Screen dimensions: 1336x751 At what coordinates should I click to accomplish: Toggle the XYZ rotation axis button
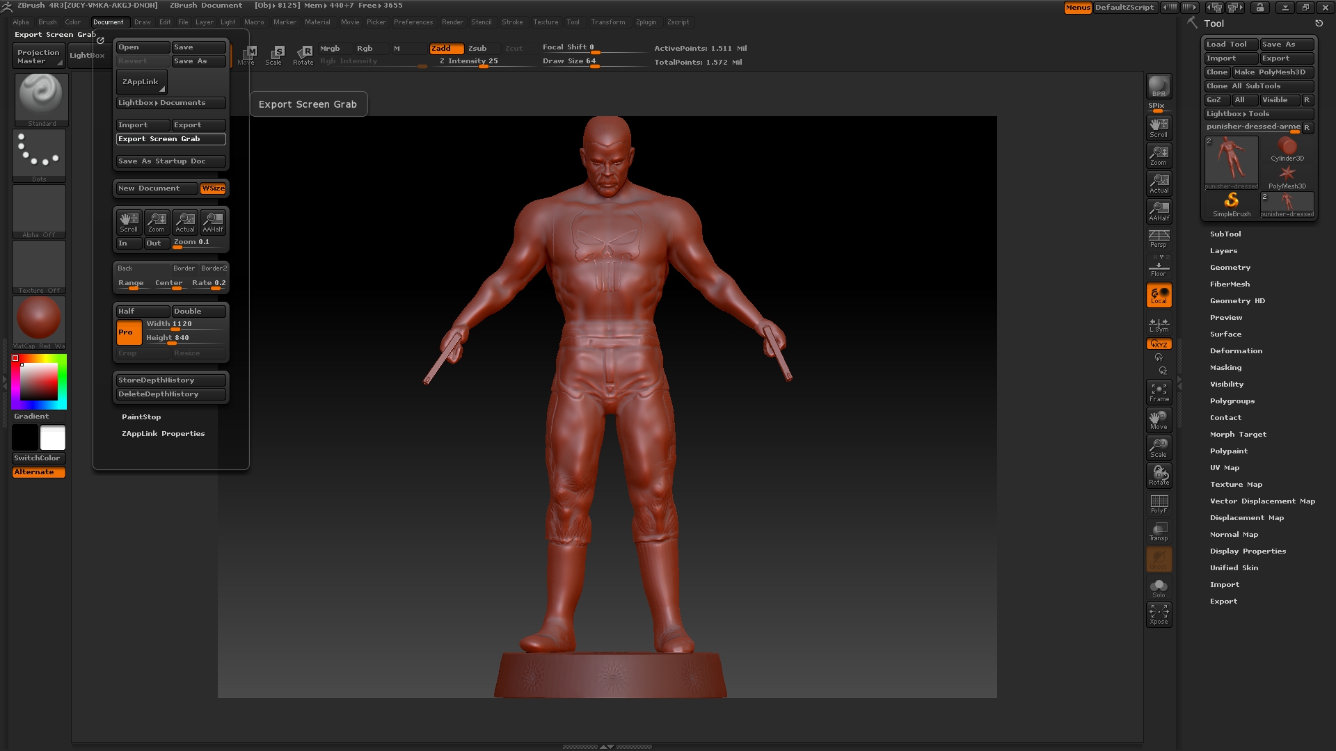coord(1159,344)
